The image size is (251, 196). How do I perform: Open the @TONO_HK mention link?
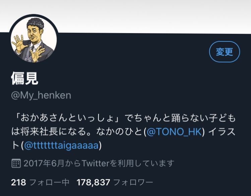[x=174, y=132]
